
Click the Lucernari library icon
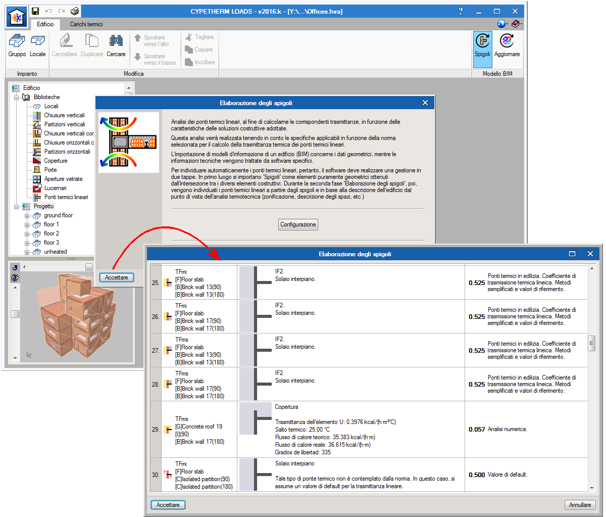point(36,188)
